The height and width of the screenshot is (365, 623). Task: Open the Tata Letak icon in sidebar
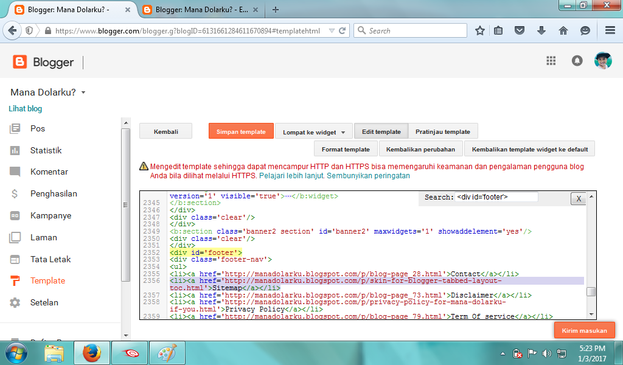point(15,259)
